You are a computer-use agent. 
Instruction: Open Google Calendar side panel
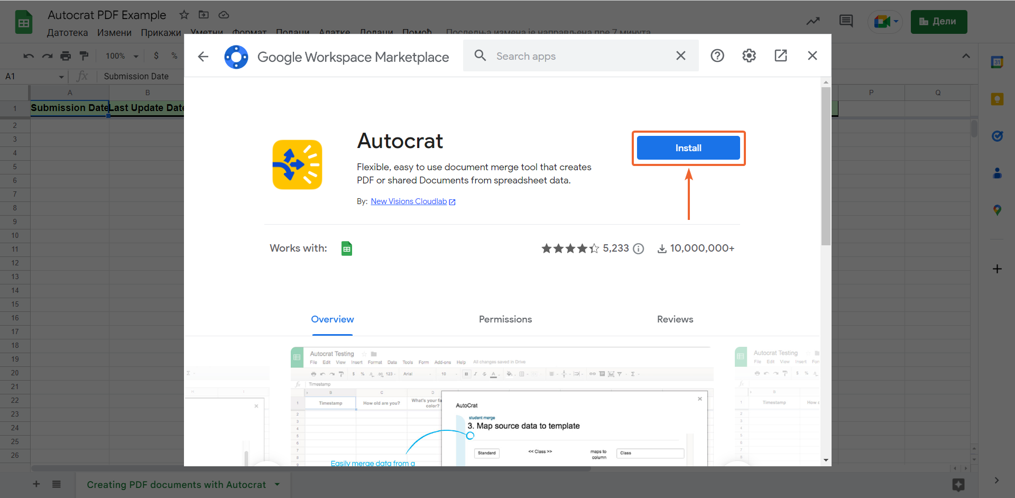coord(997,62)
